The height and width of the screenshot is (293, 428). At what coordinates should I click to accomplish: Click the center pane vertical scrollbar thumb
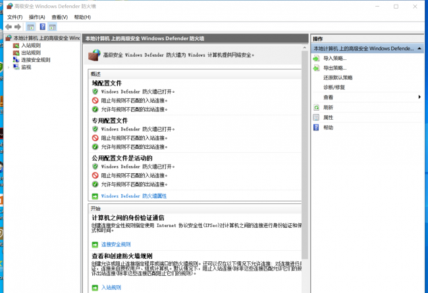coord(305,155)
